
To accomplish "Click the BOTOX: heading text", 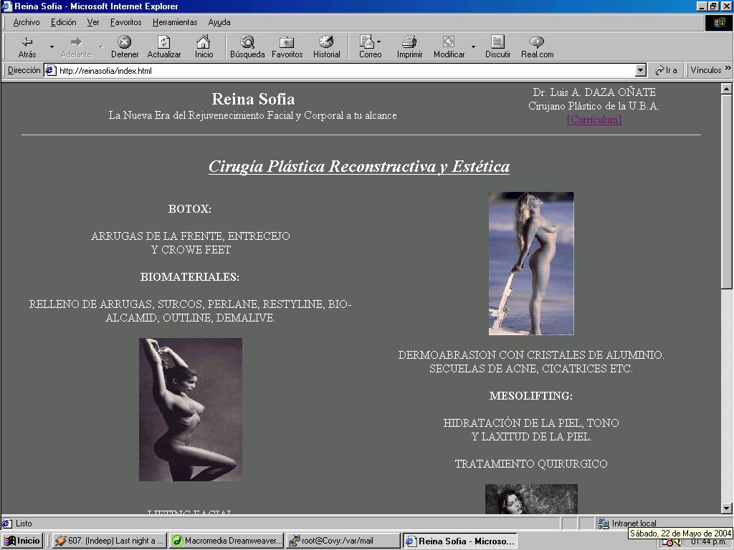I will [189, 209].
